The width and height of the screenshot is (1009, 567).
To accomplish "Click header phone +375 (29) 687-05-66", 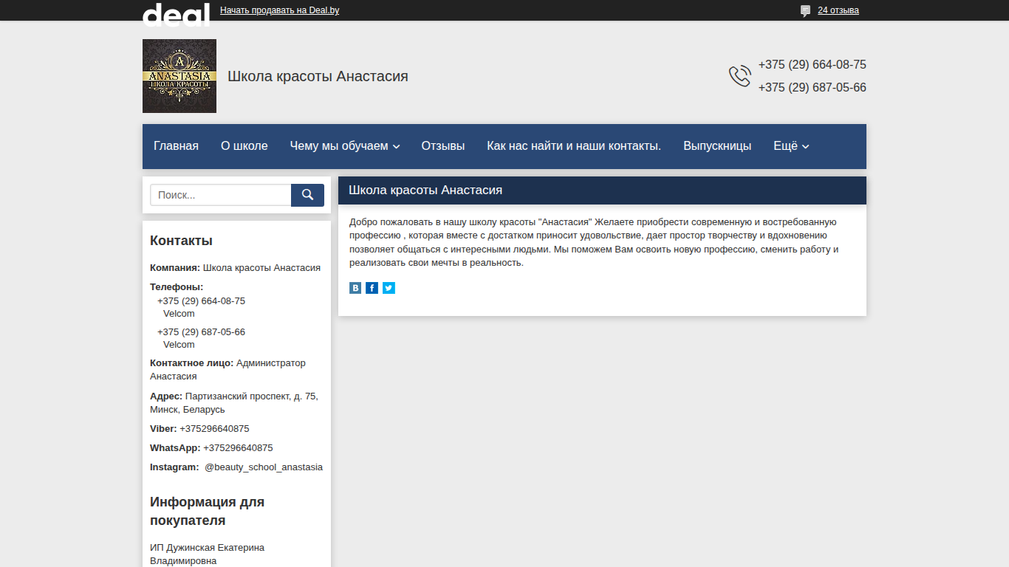I will pyautogui.click(x=813, y=88).
